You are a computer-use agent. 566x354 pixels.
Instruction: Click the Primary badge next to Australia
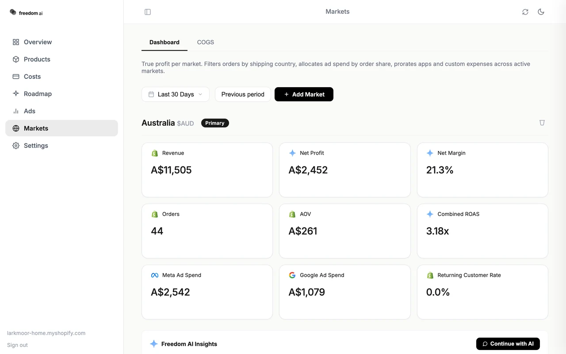click(x=215, y=123)
